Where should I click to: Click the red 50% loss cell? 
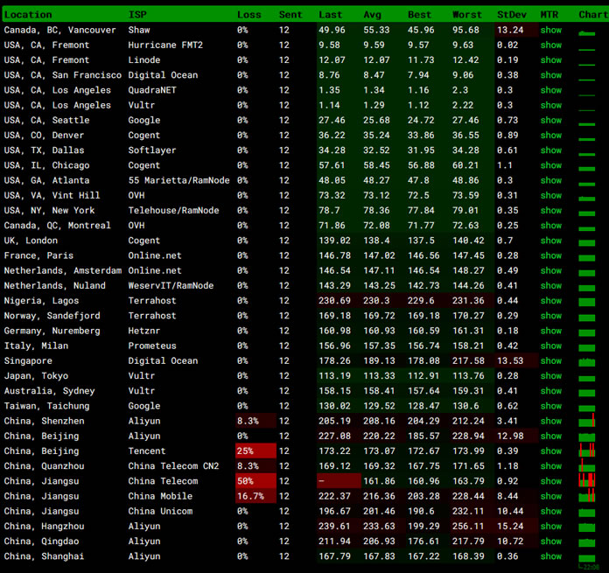pyautogui.click(x=255, y=481)
